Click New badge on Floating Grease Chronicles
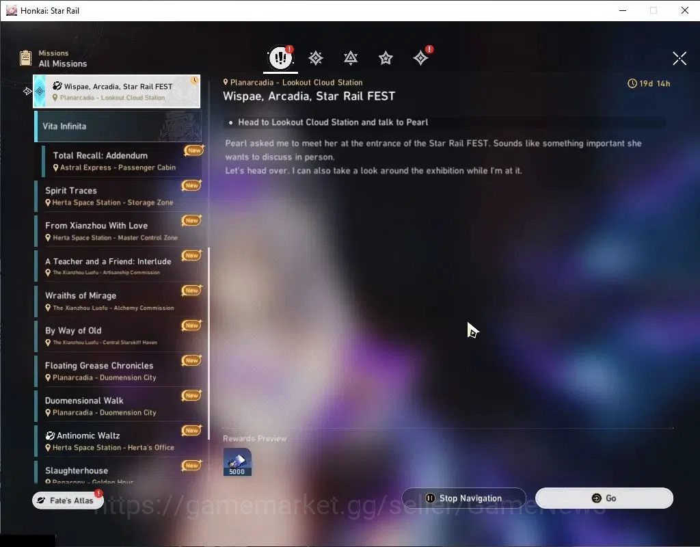700x547 pixels. 191,360
